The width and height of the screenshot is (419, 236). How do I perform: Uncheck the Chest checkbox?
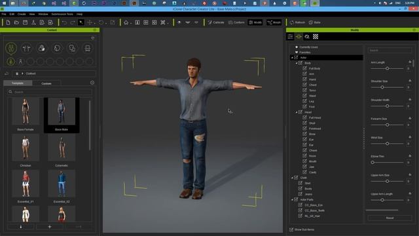click(304, 85)
